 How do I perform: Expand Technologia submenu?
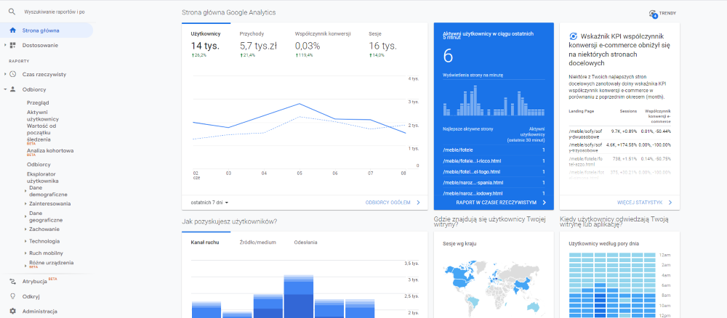click(25, 241)
